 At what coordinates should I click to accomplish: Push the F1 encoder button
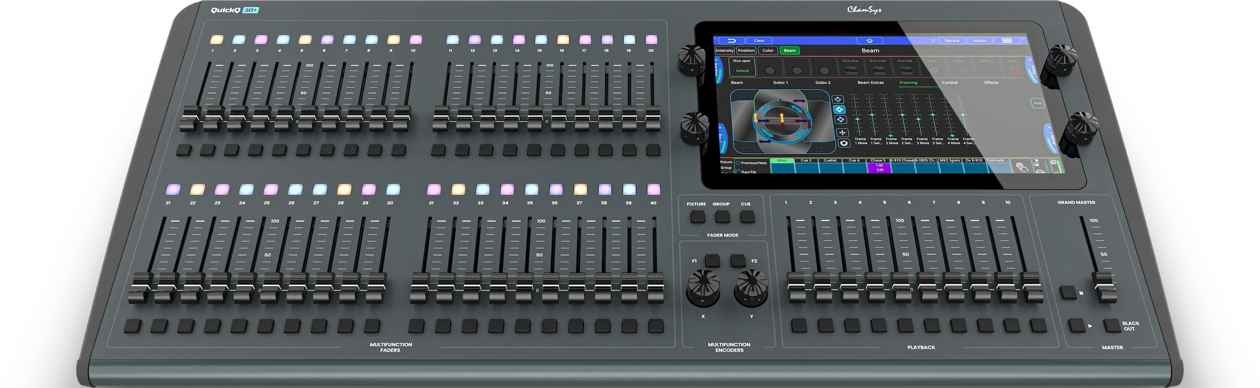712,260
